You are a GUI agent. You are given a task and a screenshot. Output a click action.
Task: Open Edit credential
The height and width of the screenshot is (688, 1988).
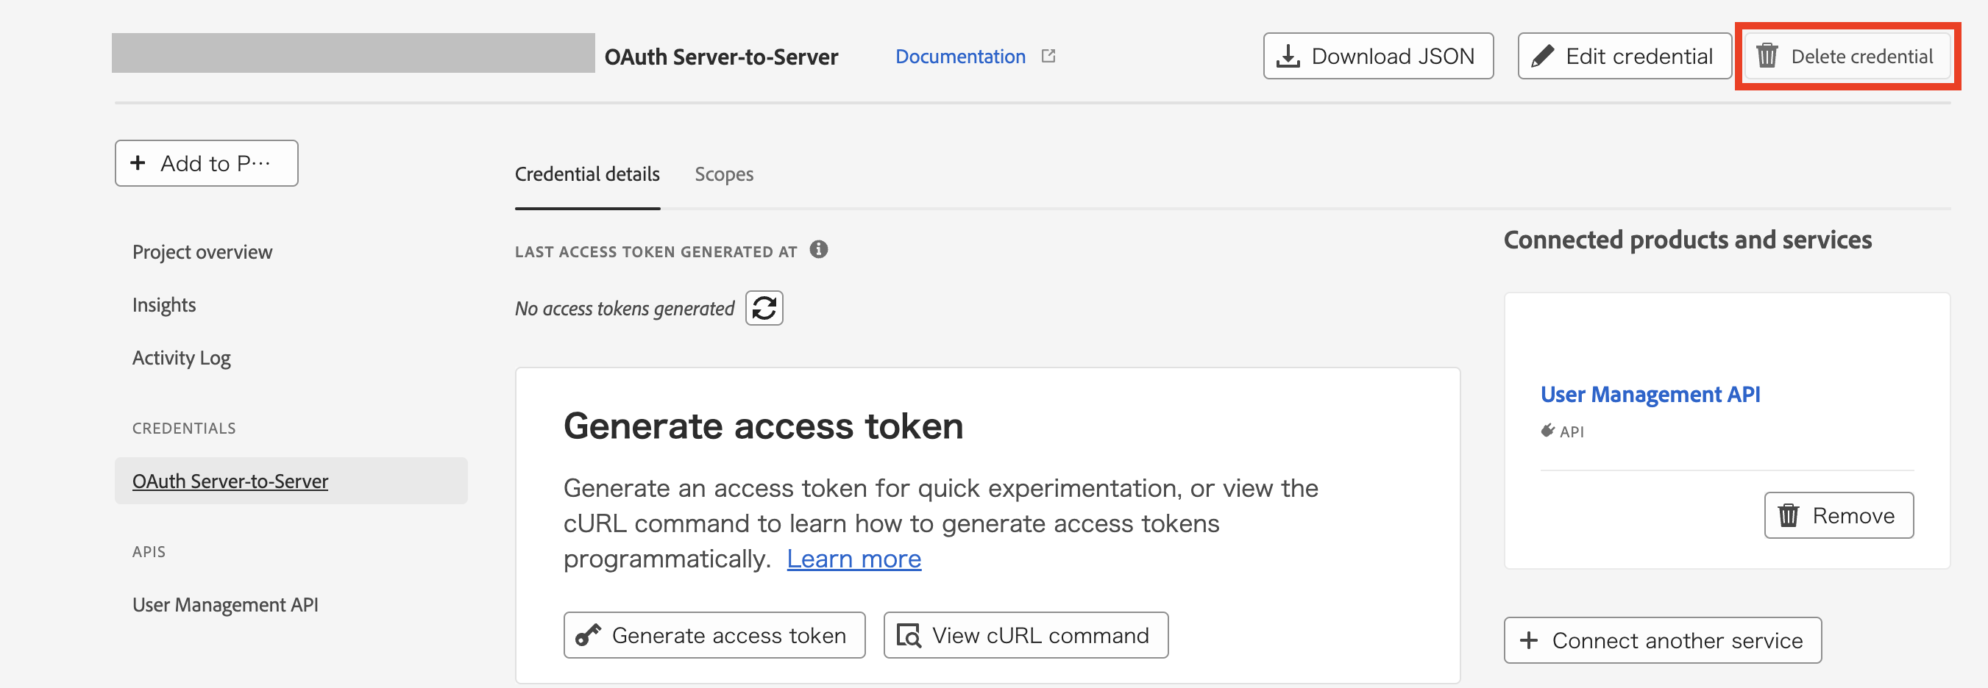coord(1624,57)
